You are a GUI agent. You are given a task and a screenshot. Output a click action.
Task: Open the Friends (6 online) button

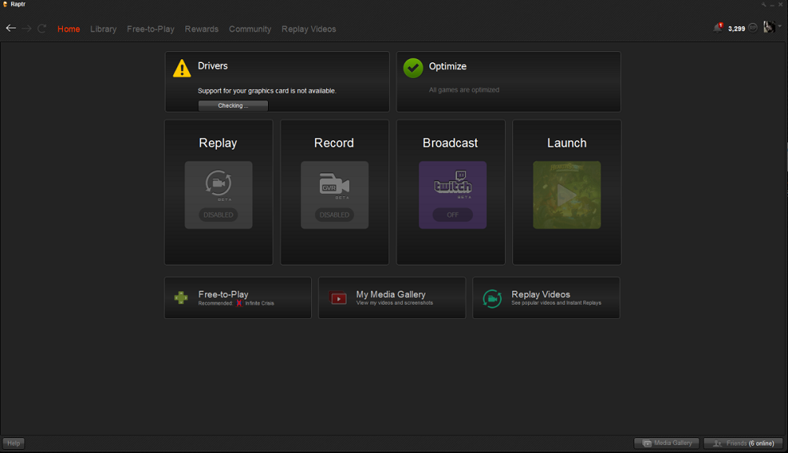pos(743,444)
